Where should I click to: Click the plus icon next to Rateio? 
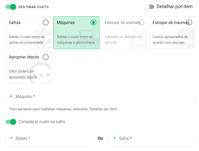coord(11,138)
